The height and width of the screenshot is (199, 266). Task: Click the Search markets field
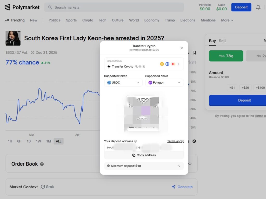[114, 7]
